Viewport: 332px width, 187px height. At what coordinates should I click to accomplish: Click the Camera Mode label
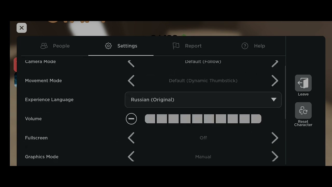click(40, 62)
